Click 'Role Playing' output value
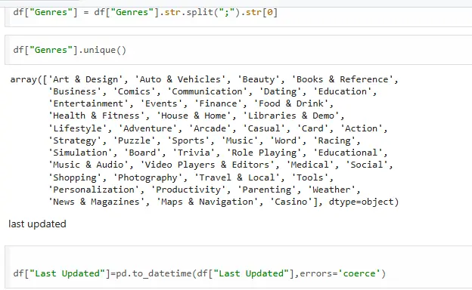This screenshot has width=472, height=290. [264, 153]
